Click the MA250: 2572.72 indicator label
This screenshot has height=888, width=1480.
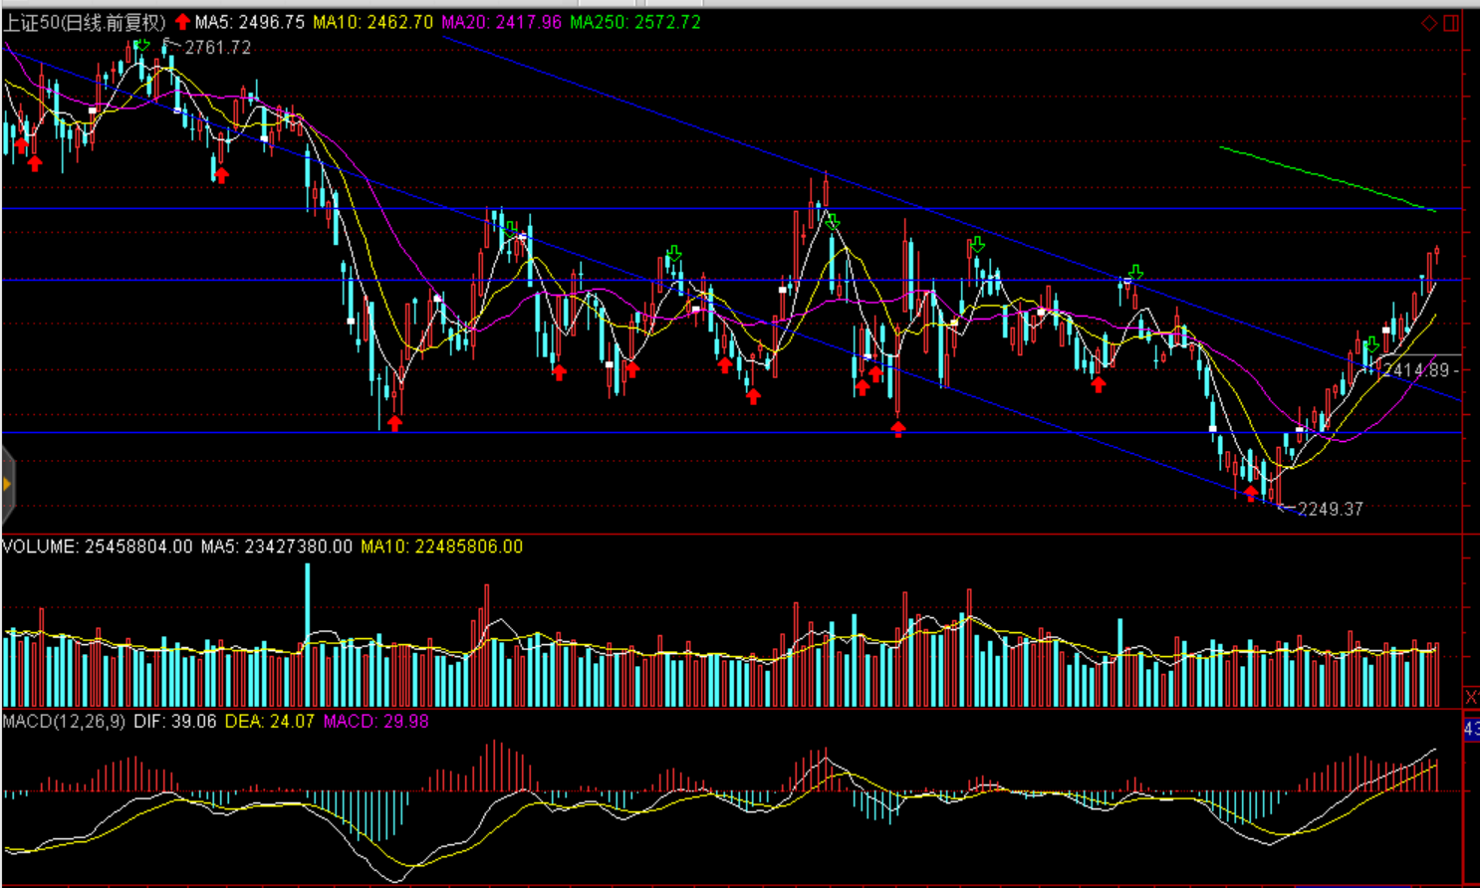click(x=634, y=22)
